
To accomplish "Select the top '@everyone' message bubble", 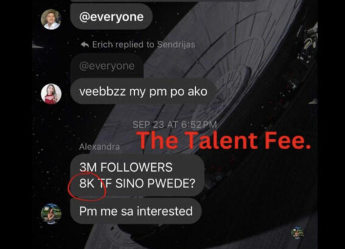I will pyautogui.click(x=112, y=16).
